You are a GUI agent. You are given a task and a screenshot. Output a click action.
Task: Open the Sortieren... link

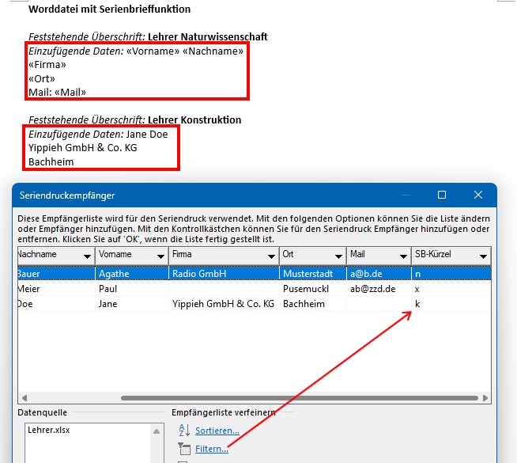point(217,431)
